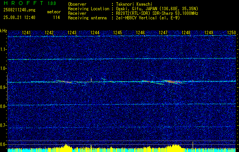Click time marker 1241
This screenshot has width=239, height=152.
pos(26,33)
